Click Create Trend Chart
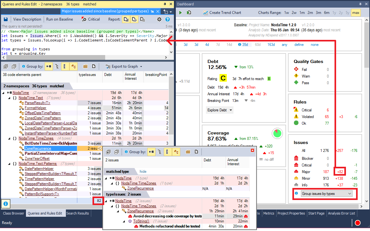This screenshot has height=231, width=370. (x=222, y=13)
